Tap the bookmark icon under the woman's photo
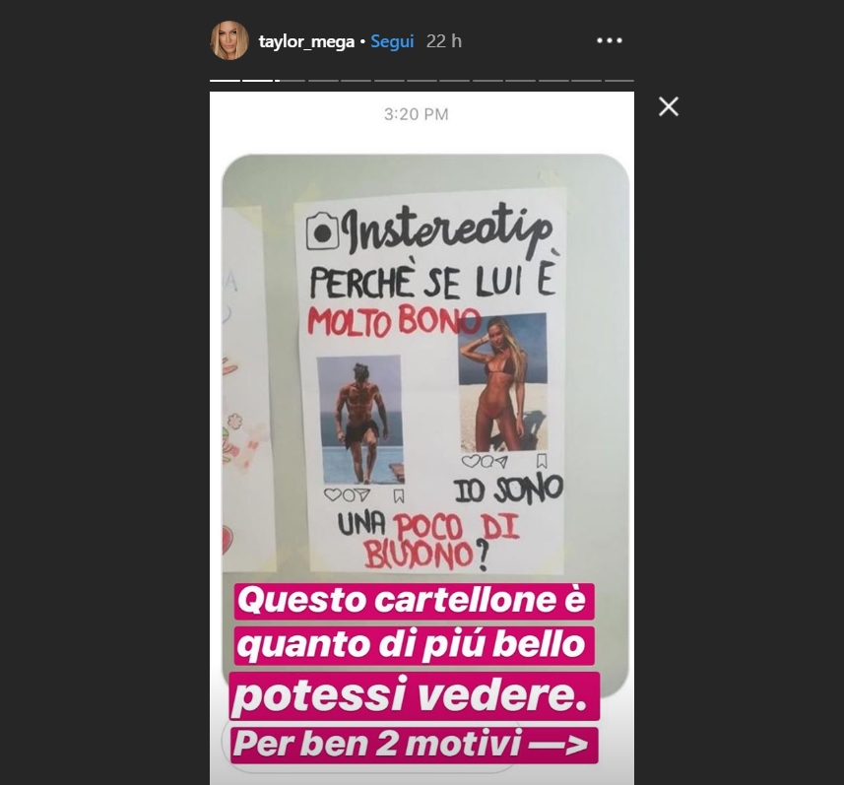This screenshot has width=844, height=785. point(542,461)
